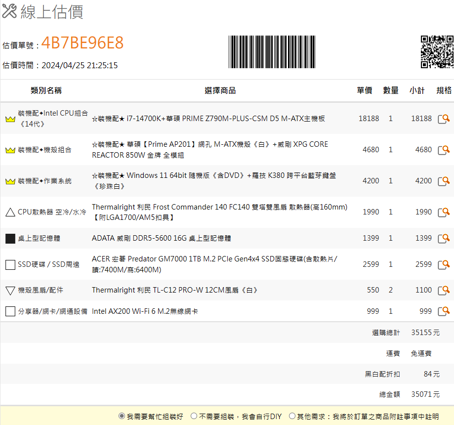Viewport: 454px width, 425px height.
Task: Open spec icon for Frost Commander 140 row
Action: tap(444, 212)
